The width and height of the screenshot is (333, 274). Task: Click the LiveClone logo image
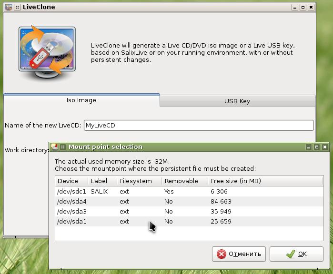[x=47, y=52]
